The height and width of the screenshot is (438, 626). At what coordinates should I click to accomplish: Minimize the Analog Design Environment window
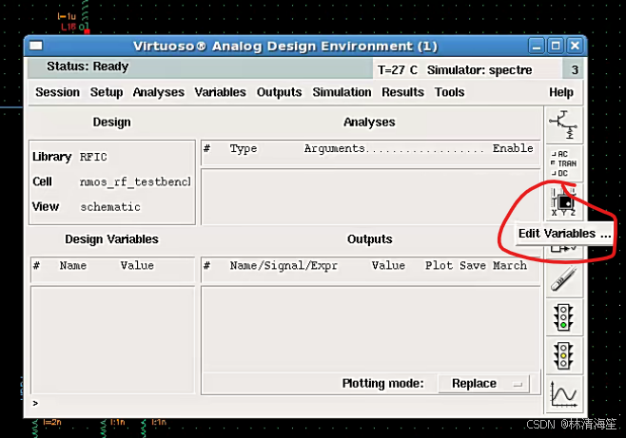click(537, 47)
